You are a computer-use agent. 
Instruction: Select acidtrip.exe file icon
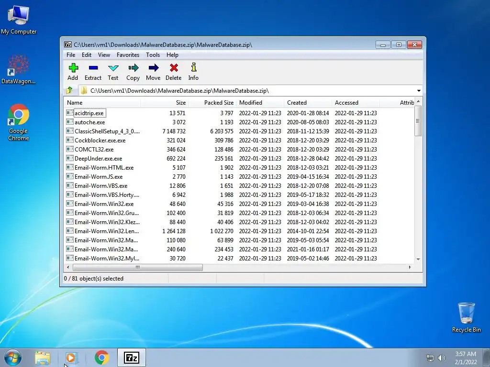click(x=70, y=113)
